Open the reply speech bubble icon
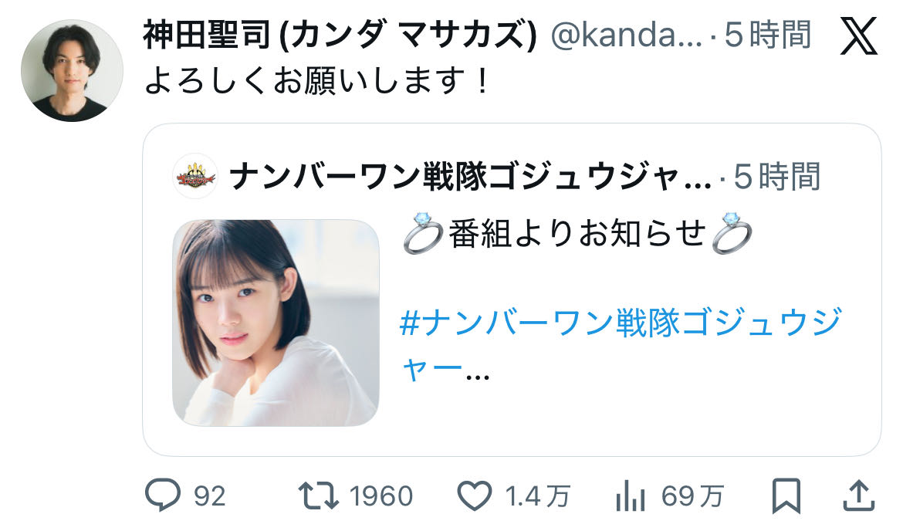903x531 pixels. pyautogui.click(x=162, y=495)
